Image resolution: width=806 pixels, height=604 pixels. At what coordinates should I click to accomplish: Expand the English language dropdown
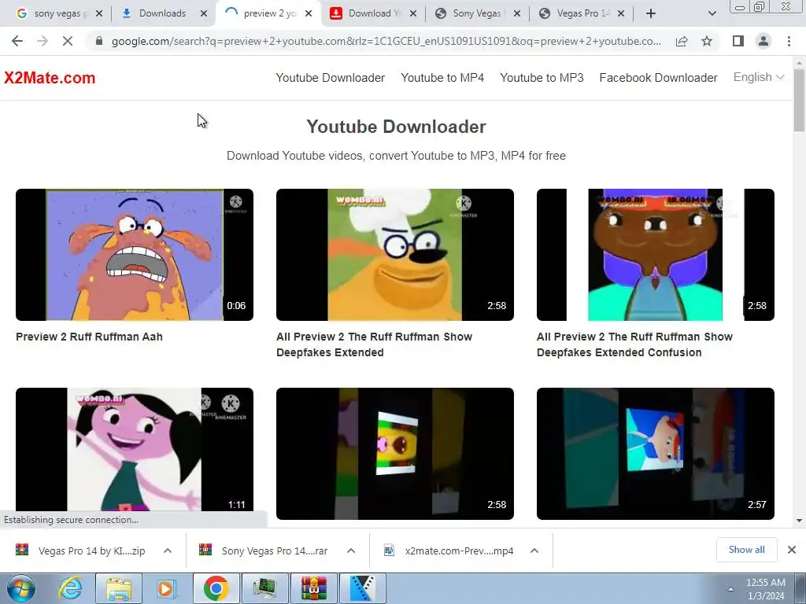coord(758,77)
